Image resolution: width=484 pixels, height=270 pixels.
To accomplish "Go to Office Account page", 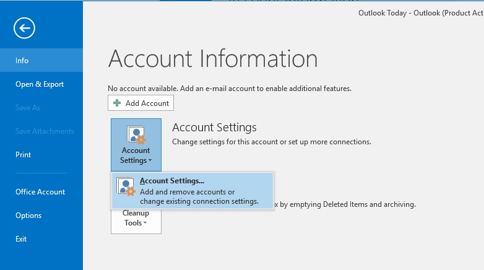I will tap(41, 192).
